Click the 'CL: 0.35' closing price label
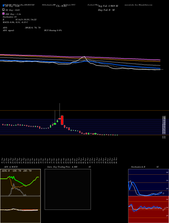Screen dimensions: 169x223 pyautogui.click(x=61, y=6)
